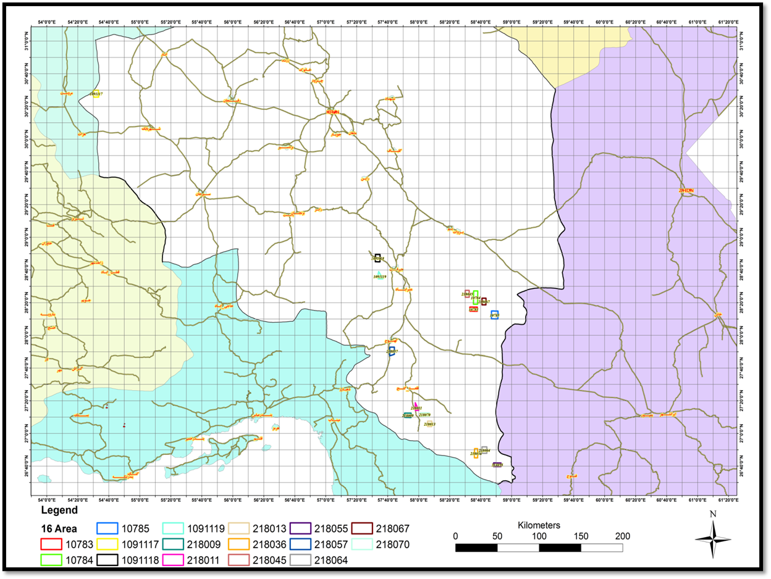This screenshot has height=579, width=771.
Task: Click the Legend title text
Action: click(59, 510)
